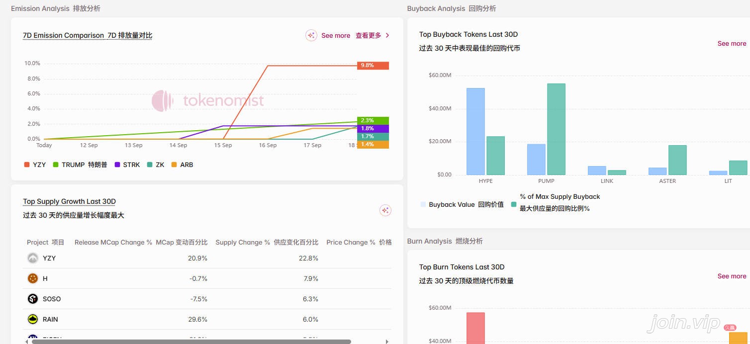Click the 29.6% MCap change value

(x=197, y=319)
